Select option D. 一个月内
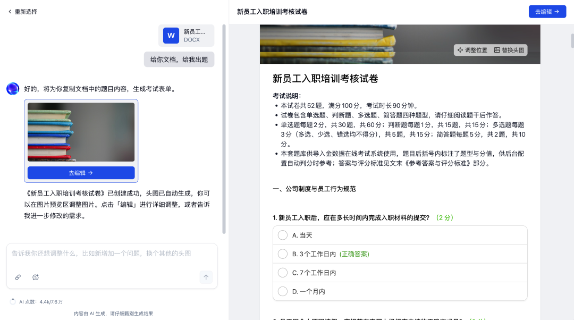This screenshot has width=574, height=320. pyautogui.click(x=400, y=291)
